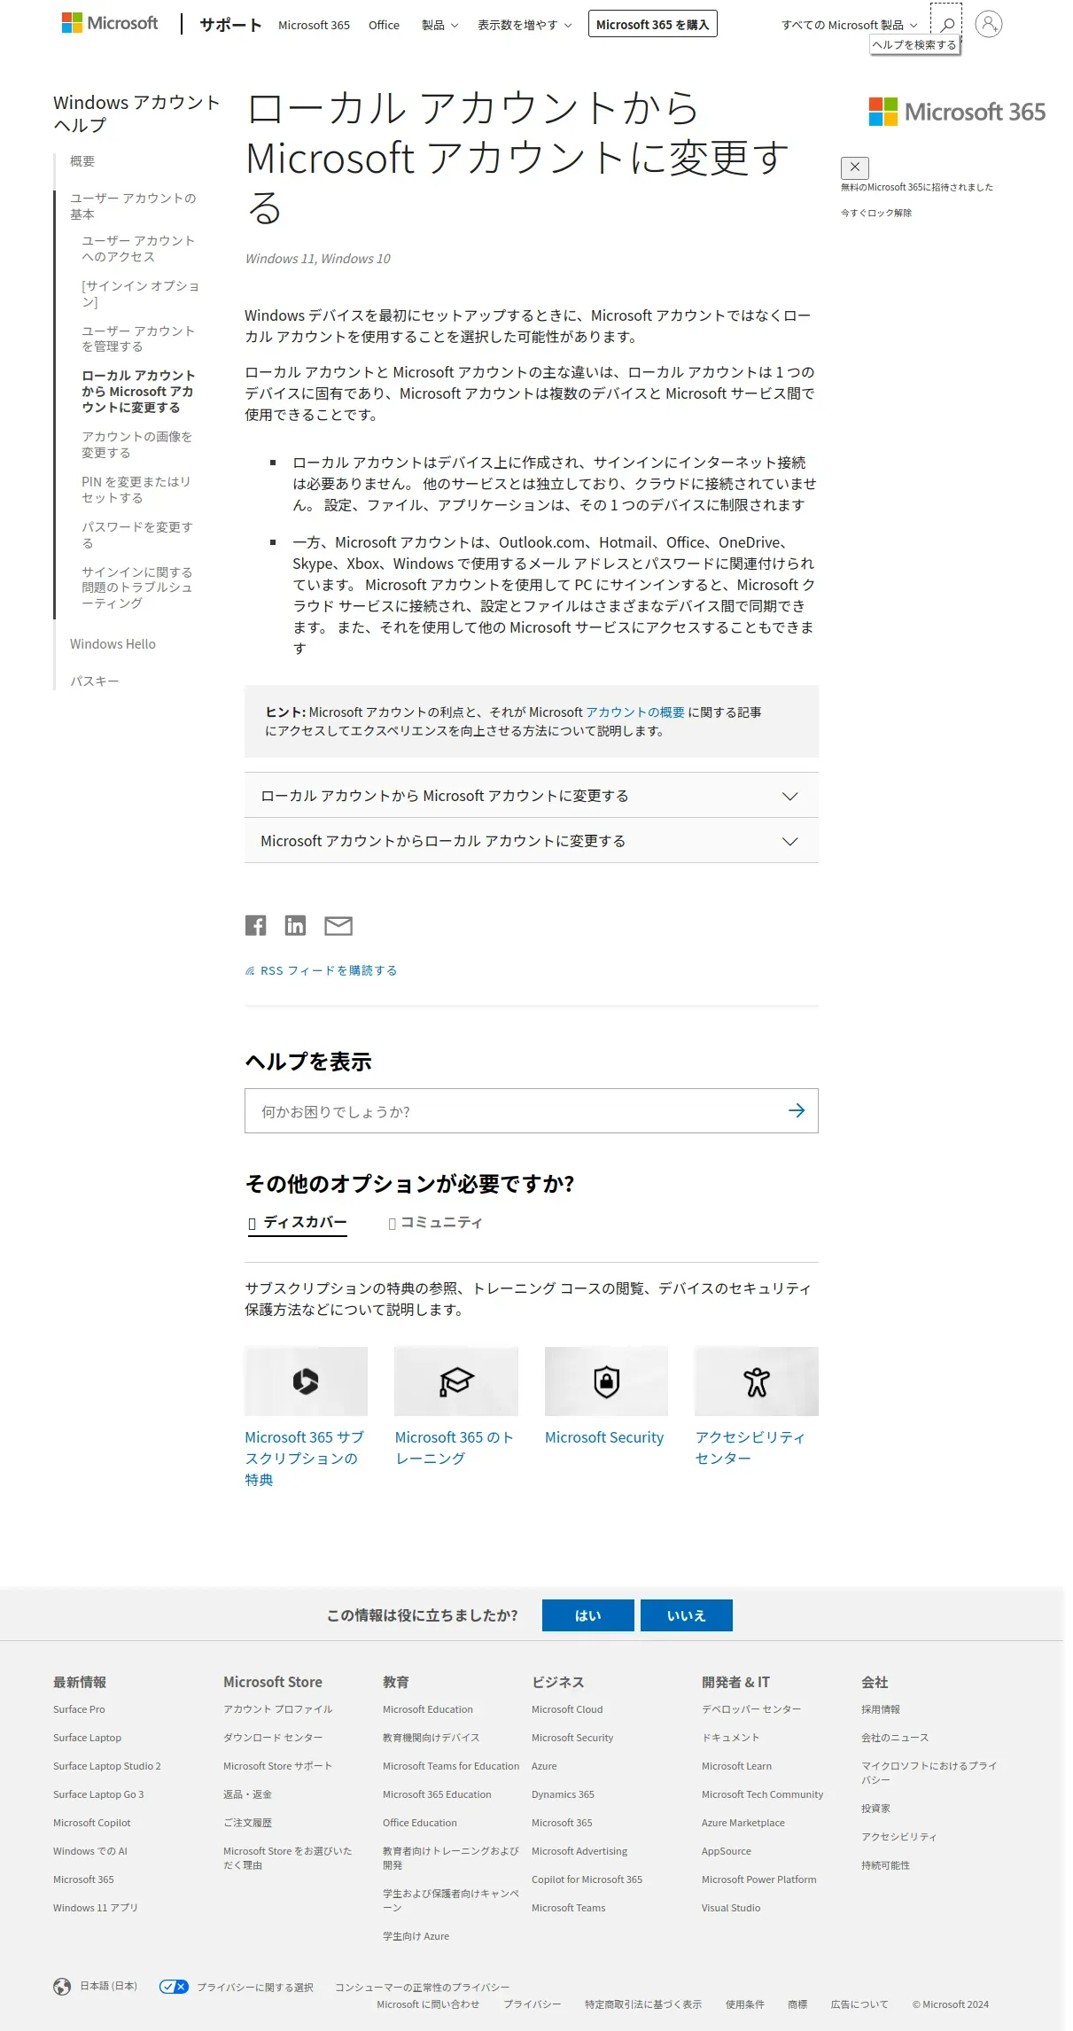
Task: Expand すべての Microsoft 製品 menu
Action: [x=849, y=25]
